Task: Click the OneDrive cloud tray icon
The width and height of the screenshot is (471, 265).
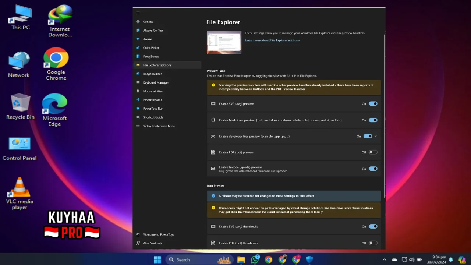Action: tap(394, 260)
